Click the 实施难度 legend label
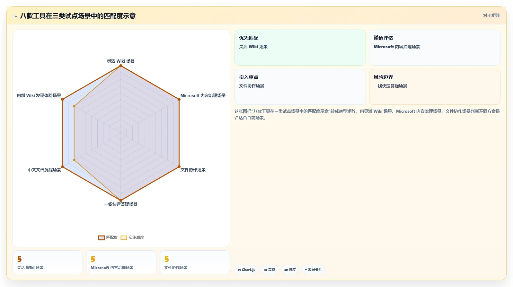 (x=136, y=238)
